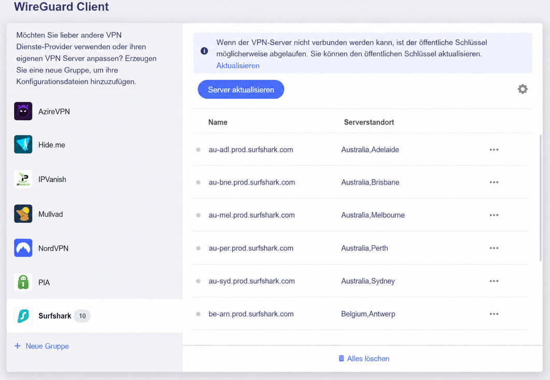Click the Surfshark count badge 10
The width and height of the screenshot is (550, 380).
(x=82, y=316)
